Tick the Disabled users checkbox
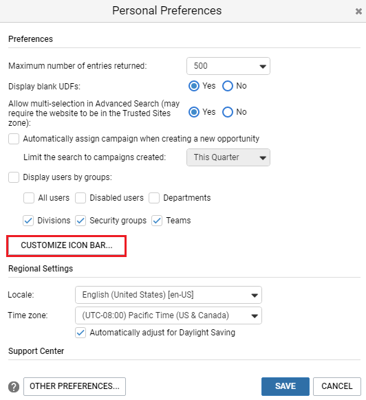This screenshot has width=366, height=400. (x=80, y=198)
